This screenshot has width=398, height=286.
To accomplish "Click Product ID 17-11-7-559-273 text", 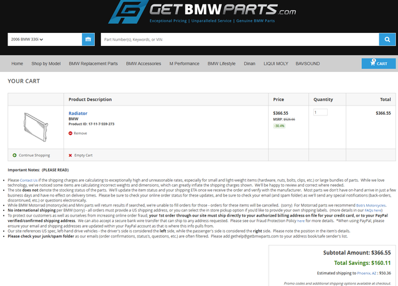I will pyautogui.click(x=91, y=124).
